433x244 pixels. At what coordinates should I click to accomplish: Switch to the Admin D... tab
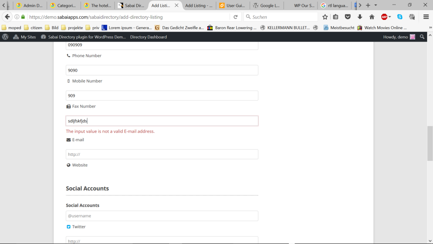[x=30, y=6]
